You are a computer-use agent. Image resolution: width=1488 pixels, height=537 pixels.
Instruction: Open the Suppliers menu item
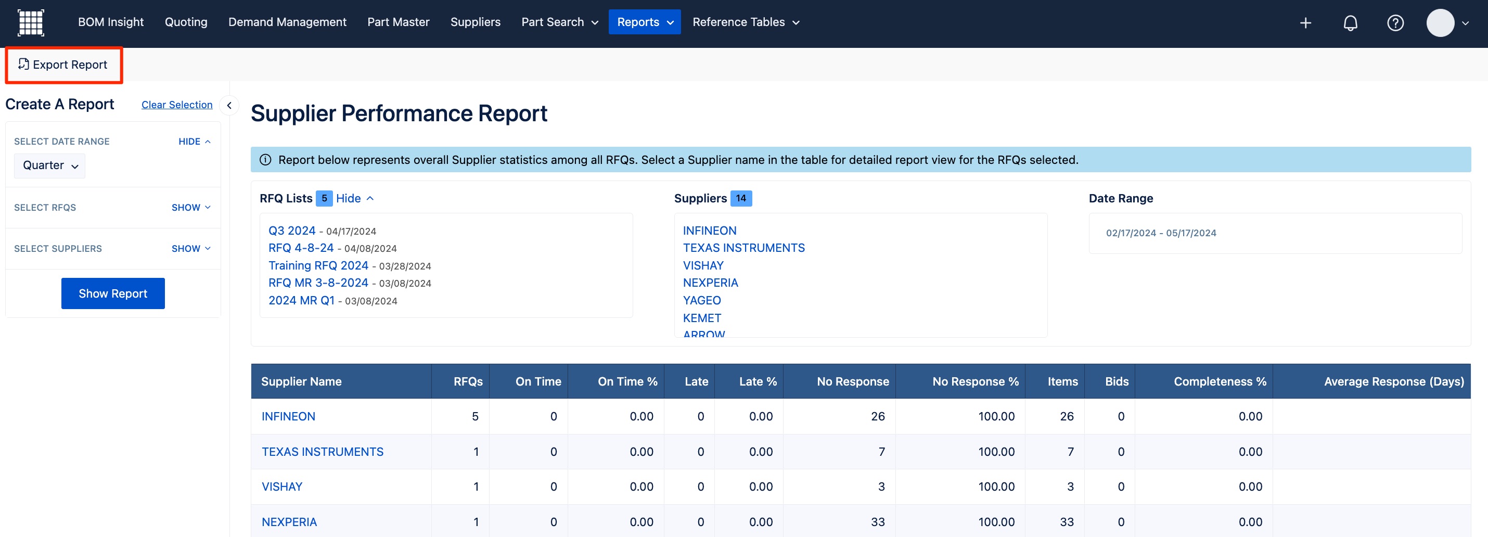475,22
